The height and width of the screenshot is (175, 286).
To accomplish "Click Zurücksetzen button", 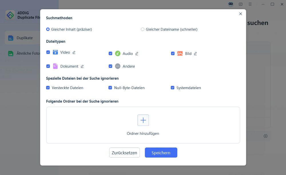I will [125, 153].
